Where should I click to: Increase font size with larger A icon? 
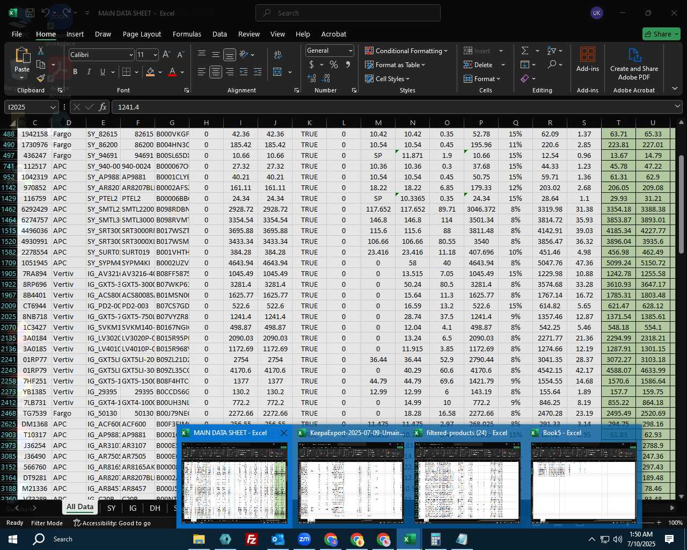tap(166, 55)
